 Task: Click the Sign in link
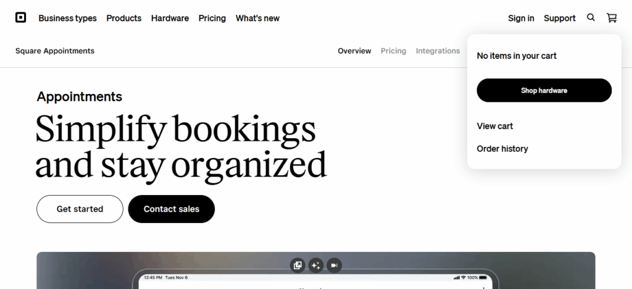point(521,18)
